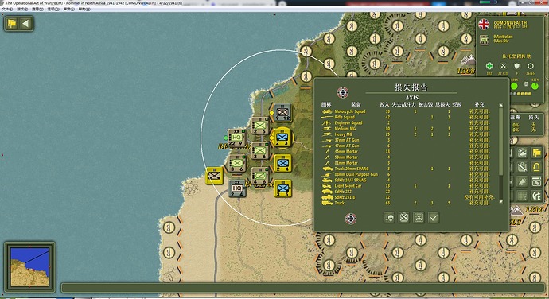
Task: Click the crosshair roundel at report bottom
Action: (350, 219)
